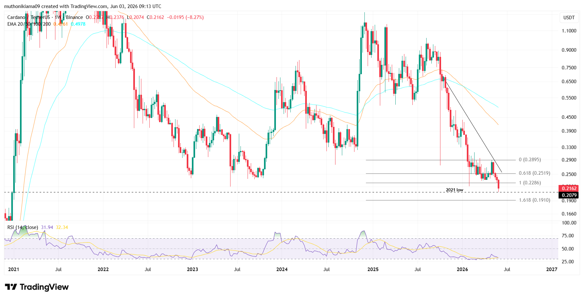Click the 0.5500 price axis label
The height and width of the screenshot is (299, 584).
coord(569,98)
